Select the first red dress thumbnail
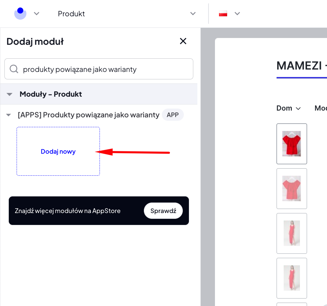This screenshot has width=327, height=306. [x=291, y=233]
